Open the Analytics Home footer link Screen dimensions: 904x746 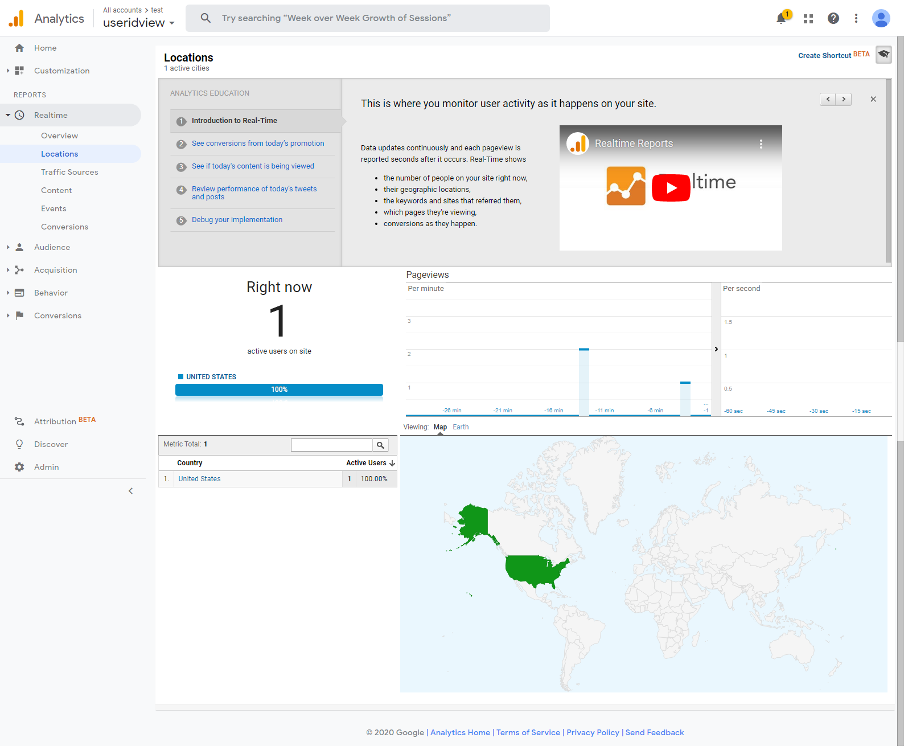[x=460, y=732]
